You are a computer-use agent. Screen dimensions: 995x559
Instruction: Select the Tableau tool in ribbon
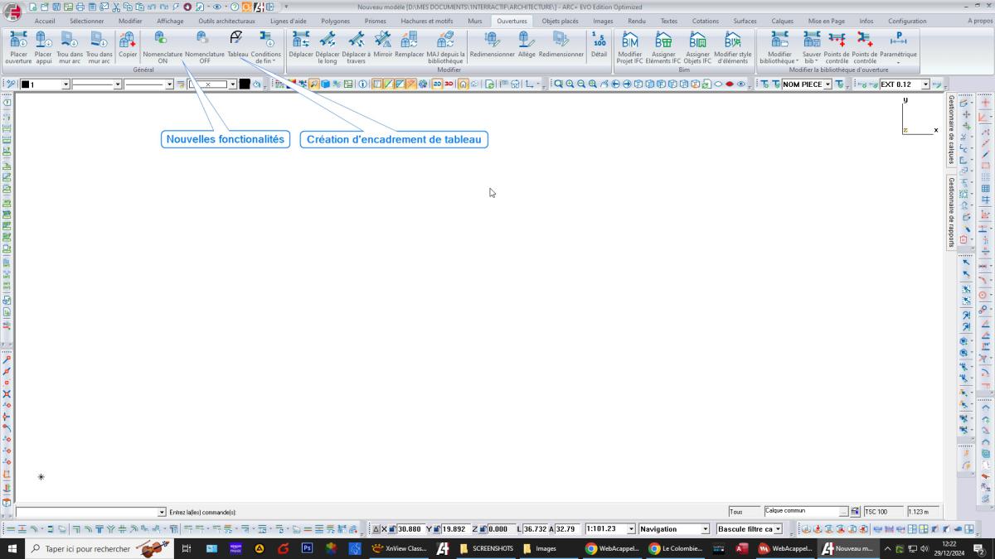[x=237, y=46]
